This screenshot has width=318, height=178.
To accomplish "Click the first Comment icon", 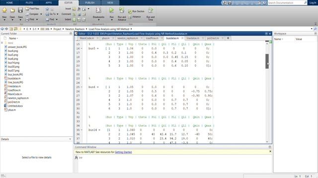I will pos(74,14).
